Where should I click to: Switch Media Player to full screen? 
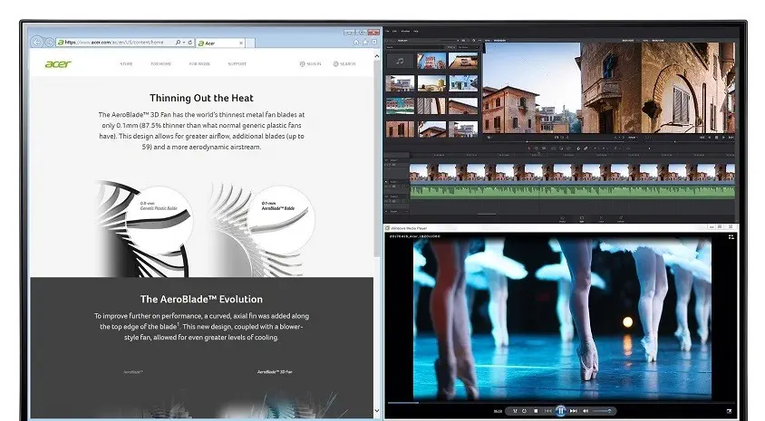tap(729, 411)
